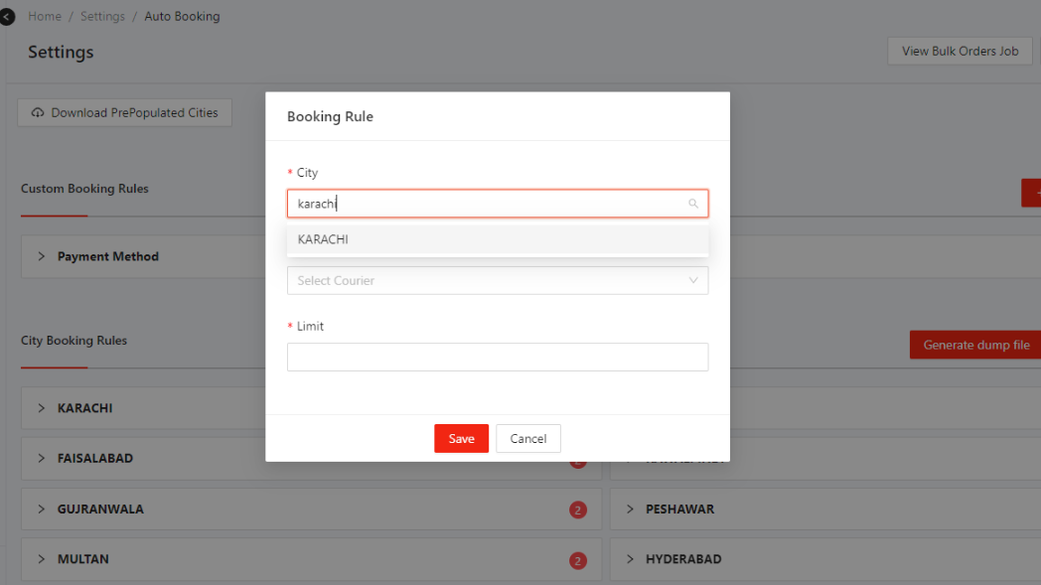Cancel the Booking Rule dialog
This screenshot has height=585, width=1041.
[527, 439]
